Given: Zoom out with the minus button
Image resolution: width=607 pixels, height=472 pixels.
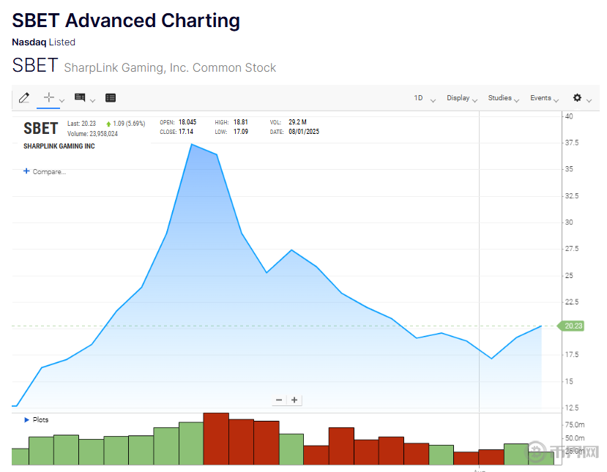Looking at the screenshot, I should [279, 400].
